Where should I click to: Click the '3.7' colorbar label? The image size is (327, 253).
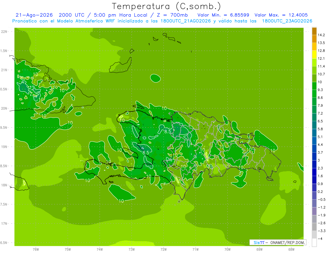320,153
